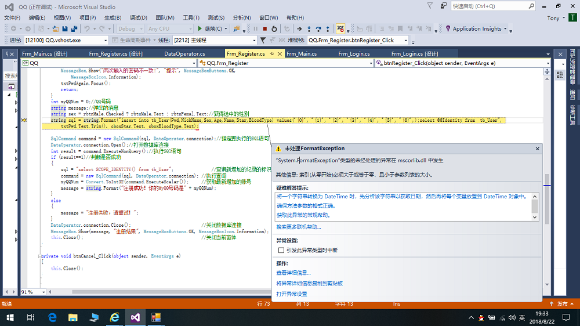Viewport: 580px width, 326px height.
Task: Close the FormatException dialog
Action: pos(538,148)
